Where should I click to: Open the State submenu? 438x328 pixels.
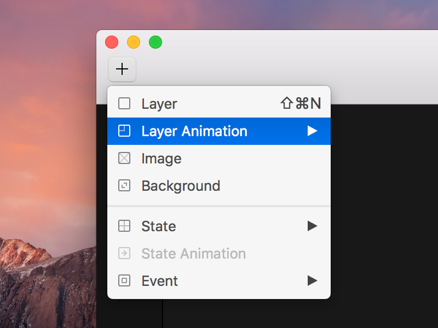(312, 226)
